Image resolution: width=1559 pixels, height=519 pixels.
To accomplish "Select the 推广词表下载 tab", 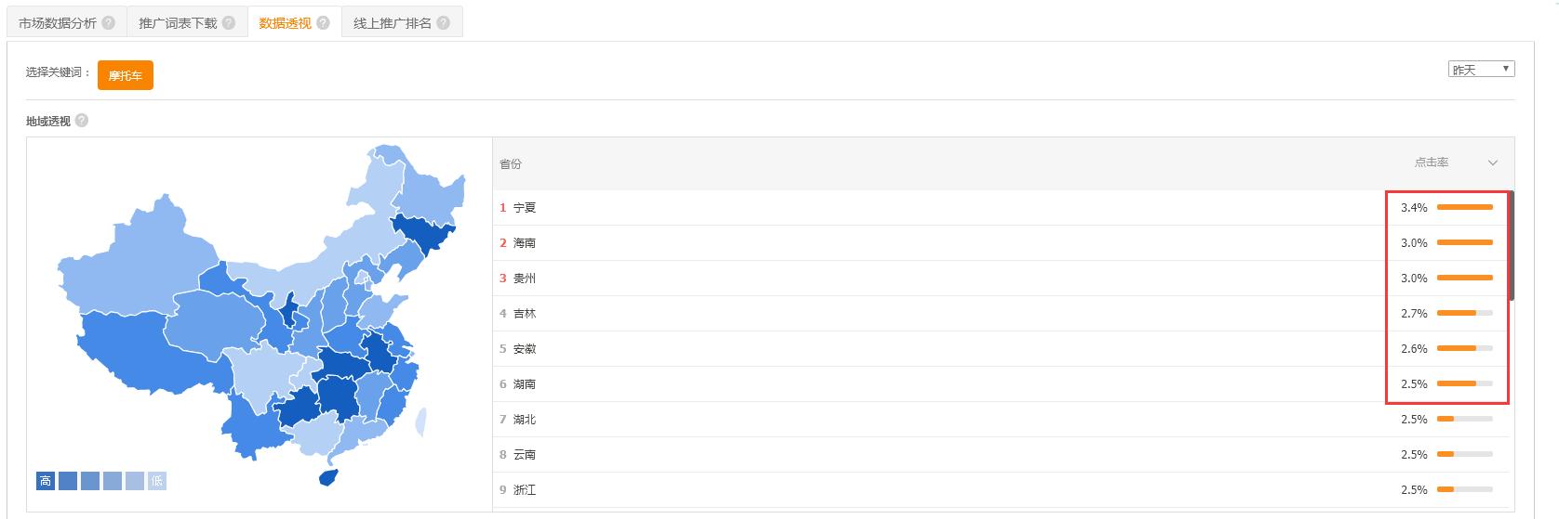I will click(x=178, y=23).
